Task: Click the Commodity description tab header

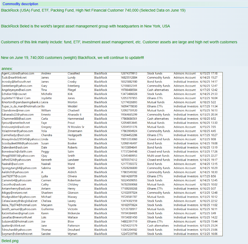Action: [20, 4]
